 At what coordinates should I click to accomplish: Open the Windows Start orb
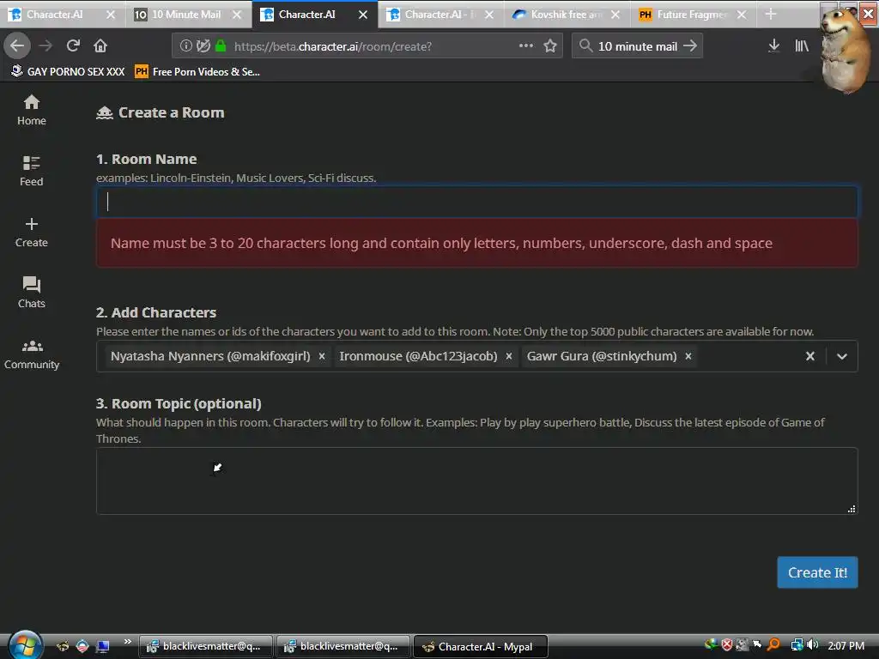[x=25, y=645]
